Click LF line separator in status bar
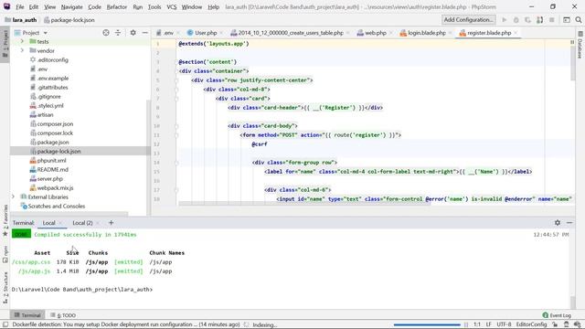The image size is (585, 329). click(x=488, y=324)
